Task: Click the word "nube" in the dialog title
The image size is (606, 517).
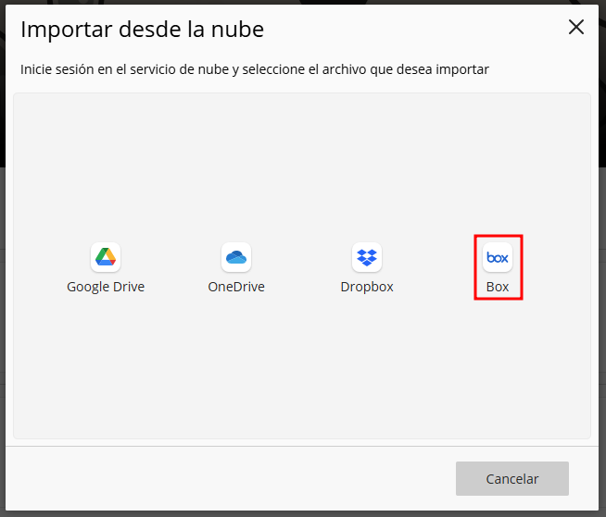Action: pos(240,30)
